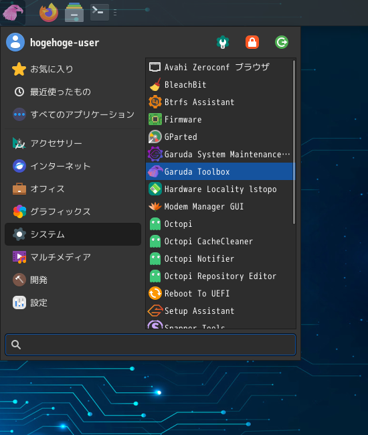Viewport: 368px width, 435px height.
Task: Launch Octopi Repository Editor entry
Action: (x=219, y=276)
